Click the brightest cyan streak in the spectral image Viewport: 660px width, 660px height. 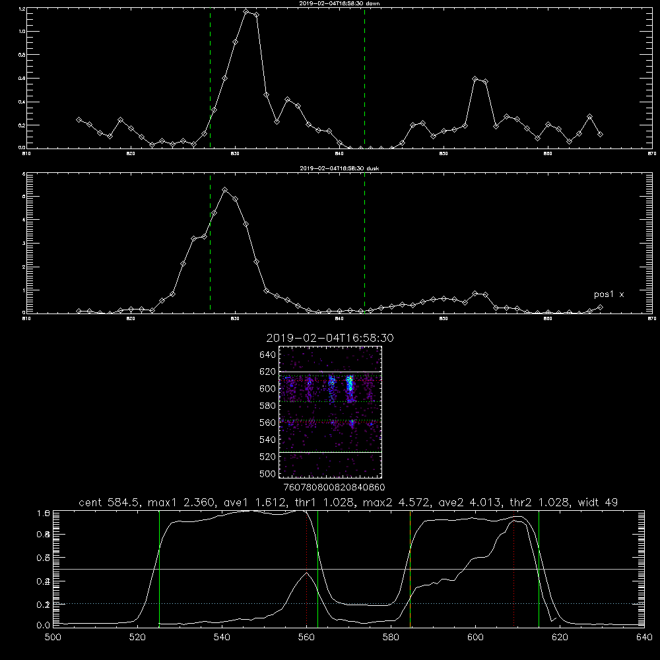click(x=349, y=387)
